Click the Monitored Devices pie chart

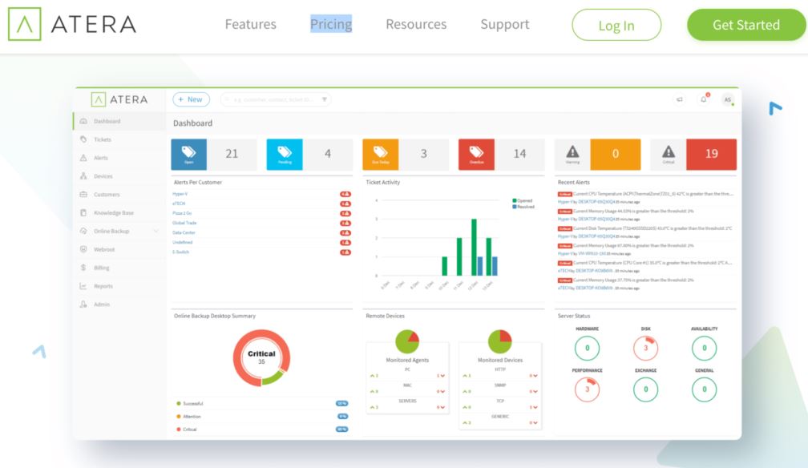(500, 341)
